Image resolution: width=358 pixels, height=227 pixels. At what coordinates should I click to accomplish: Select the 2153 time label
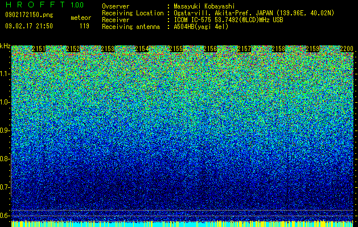[x=108, y=49]
